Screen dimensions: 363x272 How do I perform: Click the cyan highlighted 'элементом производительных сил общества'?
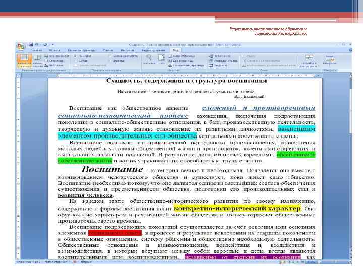point(127,135)
